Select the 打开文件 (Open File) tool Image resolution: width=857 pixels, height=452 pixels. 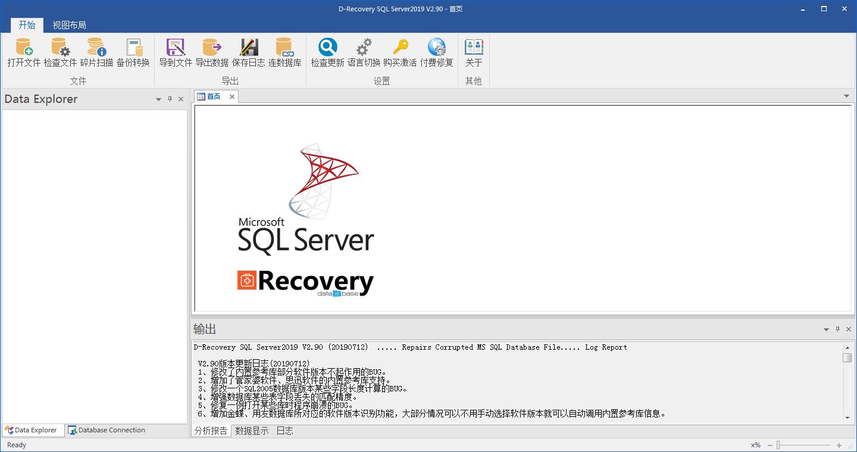point(23,52)
